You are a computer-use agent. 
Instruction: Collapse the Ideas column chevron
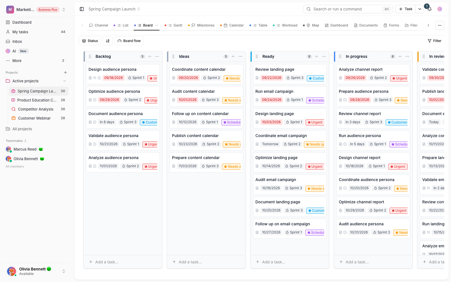pyautogui.click(x=233, y=56)
